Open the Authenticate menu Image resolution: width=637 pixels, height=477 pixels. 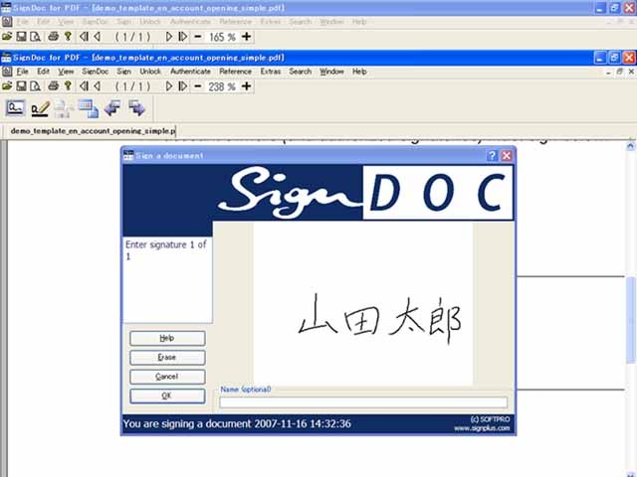pyautogui.click(x=190, y=72)
